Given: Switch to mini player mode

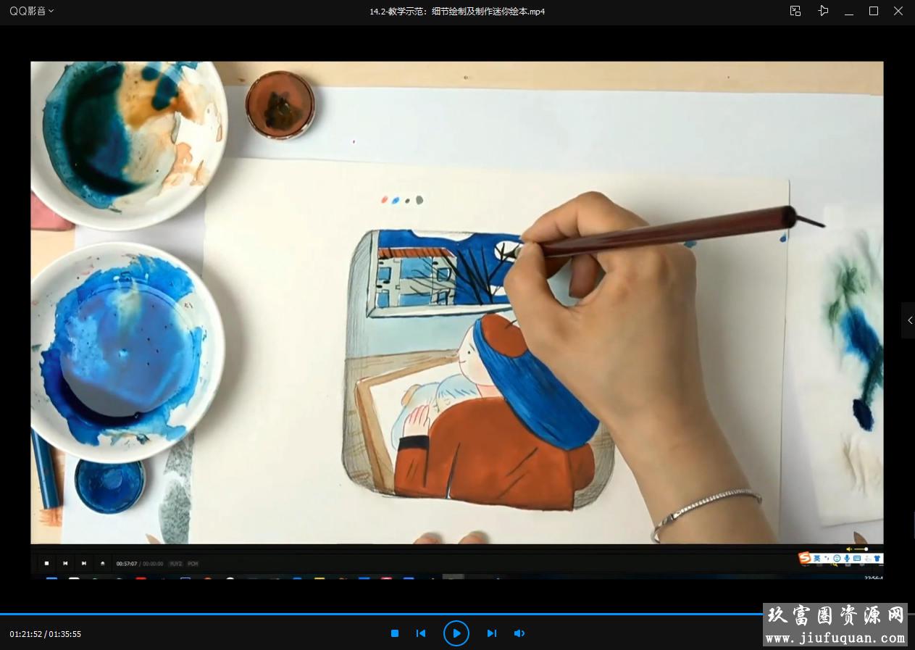Looking at the screenshot, I should [x=795, y=11].
